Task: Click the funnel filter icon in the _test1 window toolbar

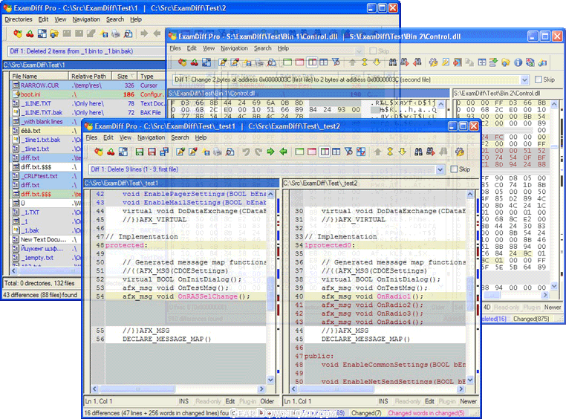Action: coord(348,152)
